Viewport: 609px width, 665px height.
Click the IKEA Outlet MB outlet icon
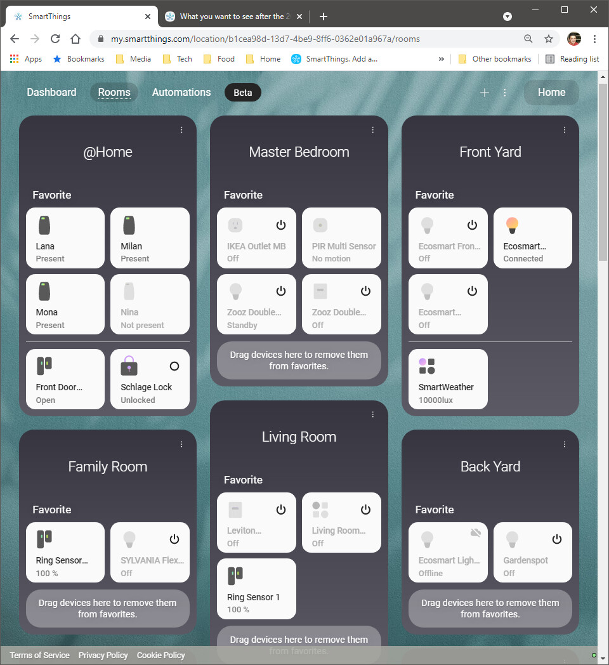pos(235,225)
